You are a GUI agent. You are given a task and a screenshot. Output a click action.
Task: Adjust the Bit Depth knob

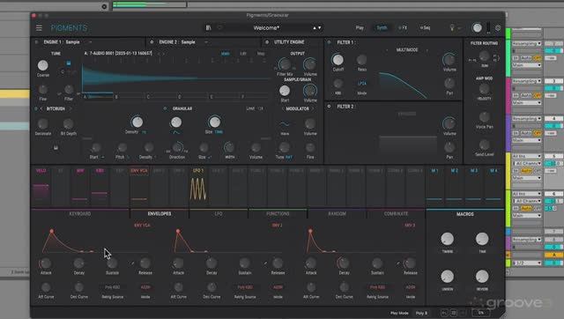(69, 123)
